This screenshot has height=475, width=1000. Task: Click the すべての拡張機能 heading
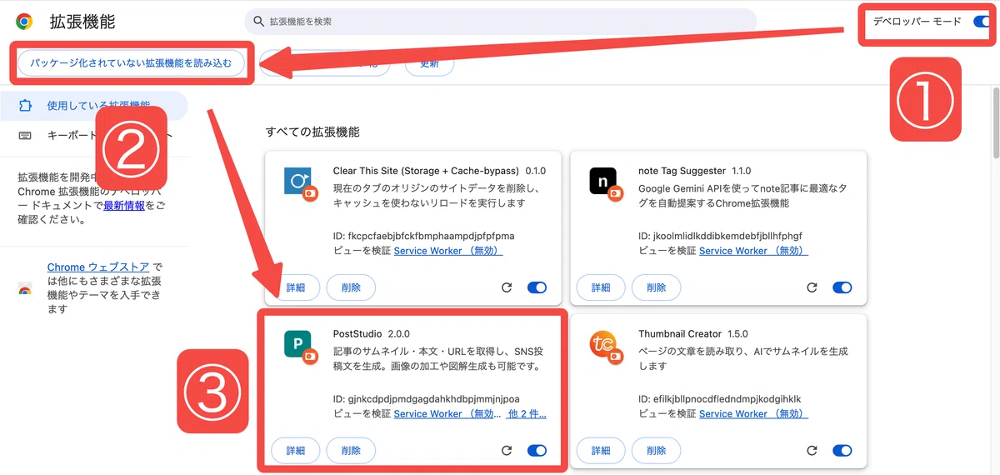click(x=312, y=132)
